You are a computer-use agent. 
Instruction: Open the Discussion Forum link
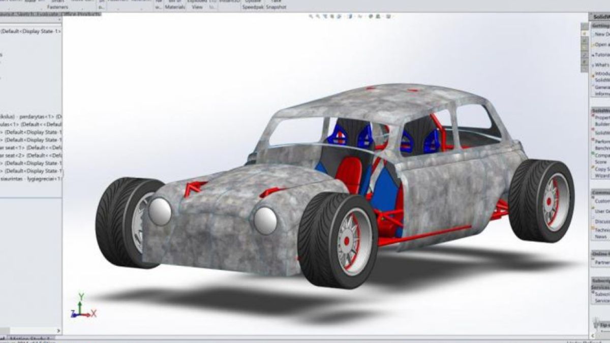[601, 221]
